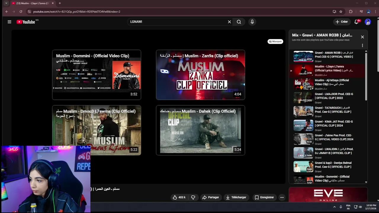Image resolution: width=379 pixels, height=213 pixels.
Task: Install the app from the address bar icon
Action: (334, 12)
